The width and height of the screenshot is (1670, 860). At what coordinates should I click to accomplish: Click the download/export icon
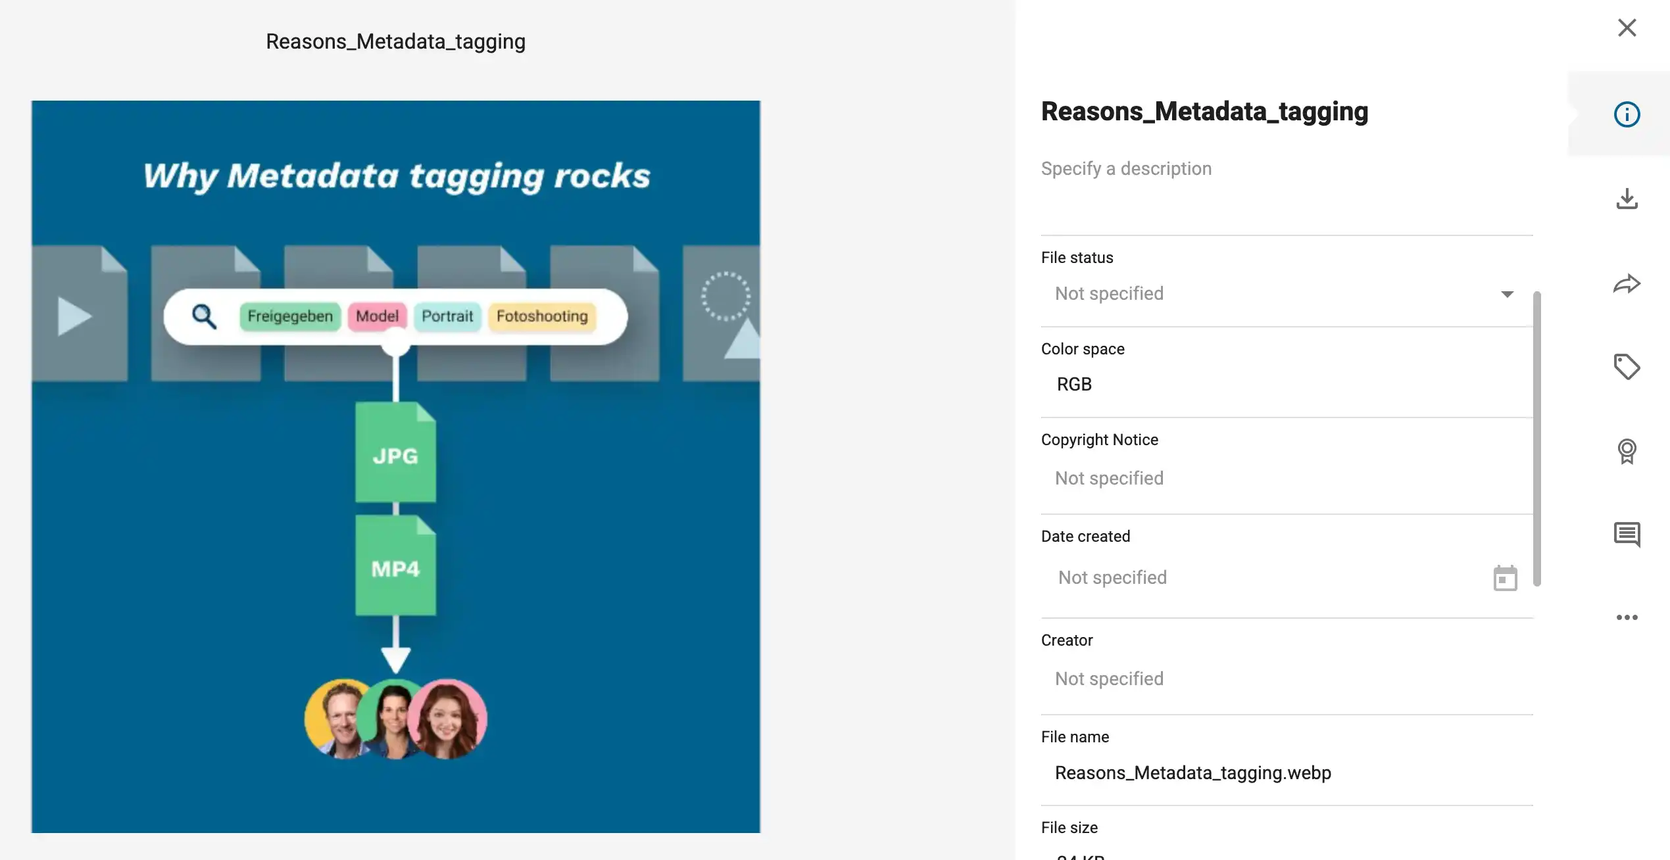tap(1627, 199)
